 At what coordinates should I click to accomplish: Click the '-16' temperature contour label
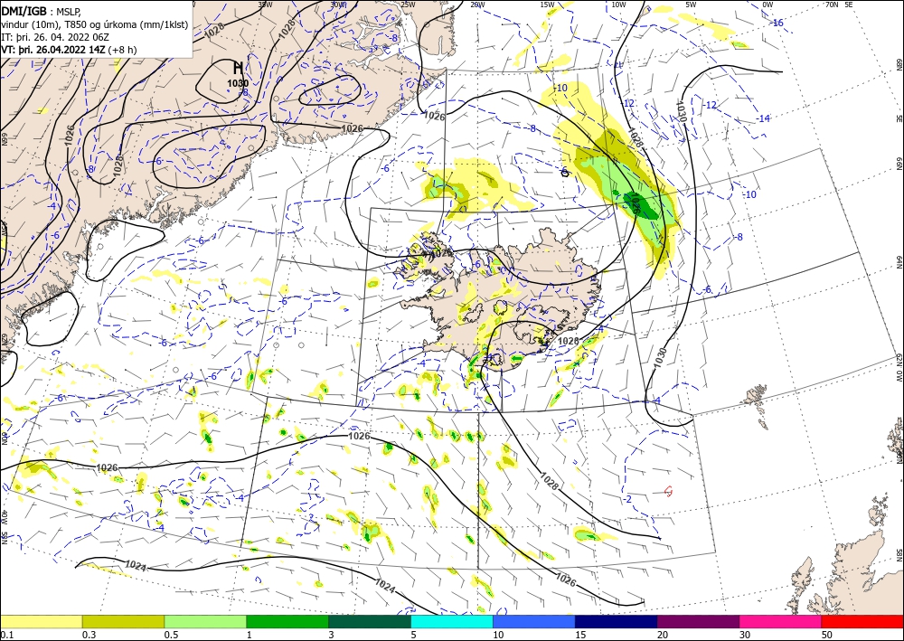pos(777,23)
